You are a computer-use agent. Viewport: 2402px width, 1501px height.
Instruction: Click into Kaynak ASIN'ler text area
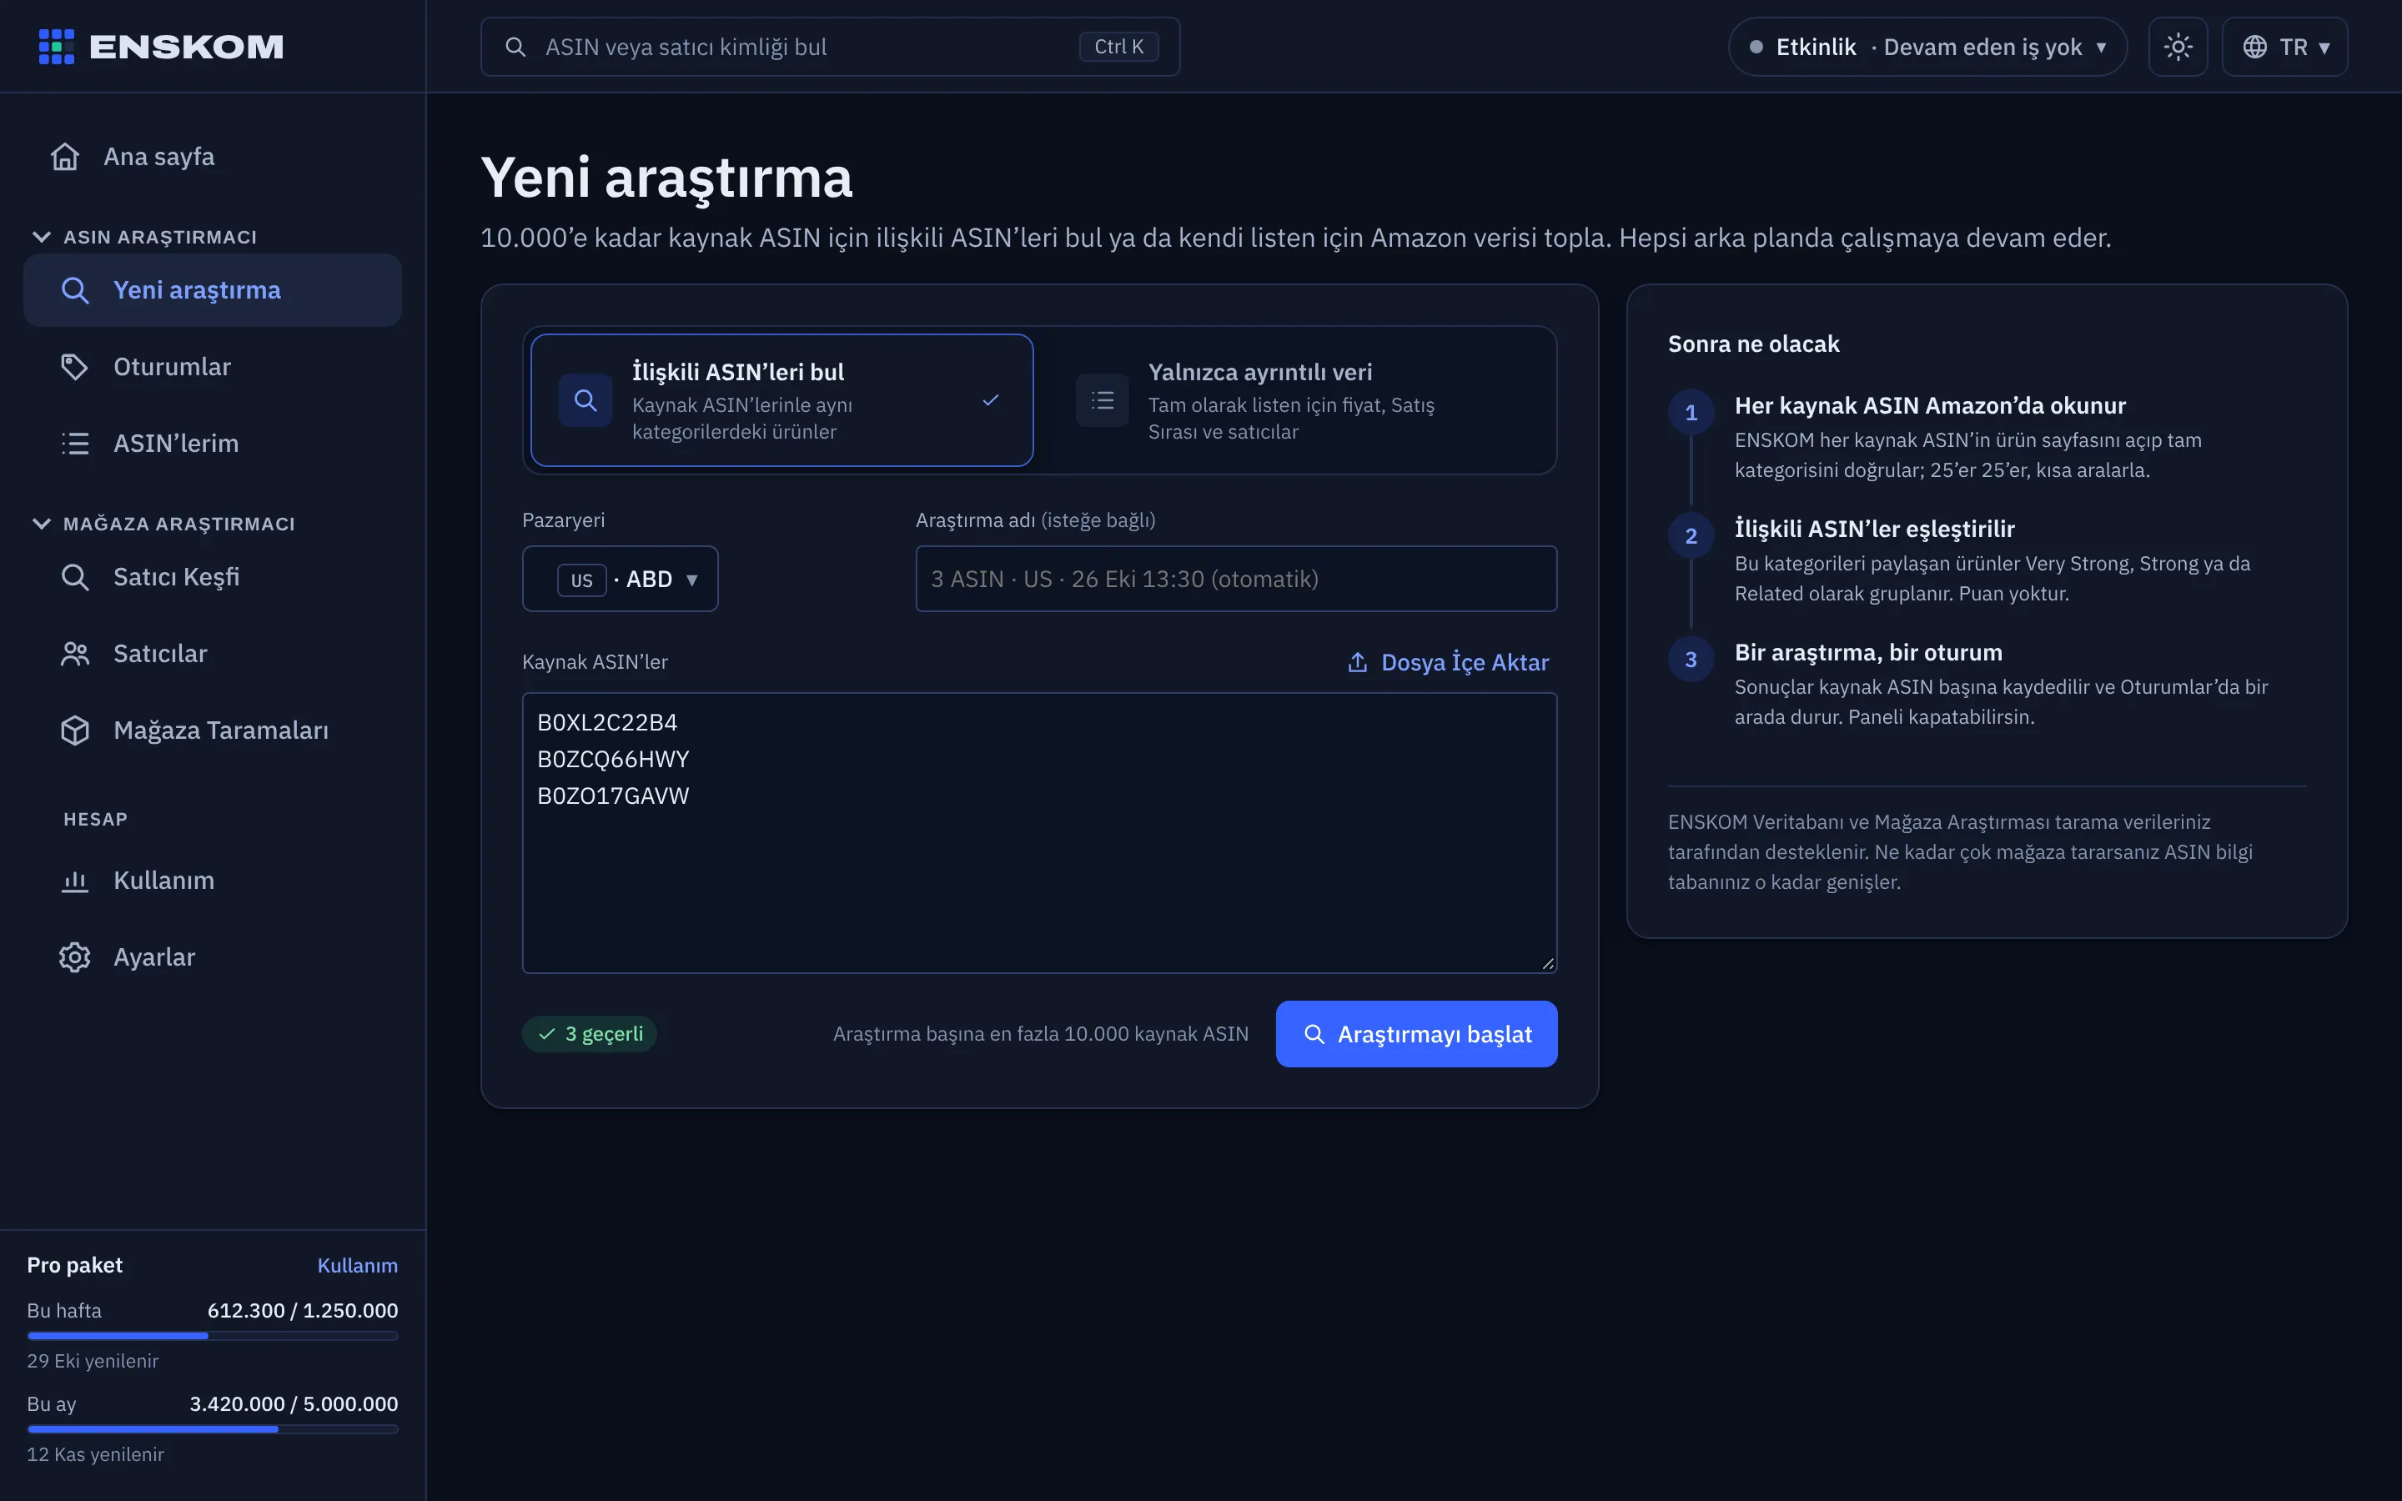pos(1039,833)
